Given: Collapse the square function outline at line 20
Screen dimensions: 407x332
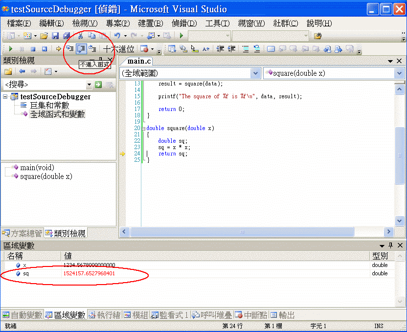Looking at the screenshot, I should 143,129.
